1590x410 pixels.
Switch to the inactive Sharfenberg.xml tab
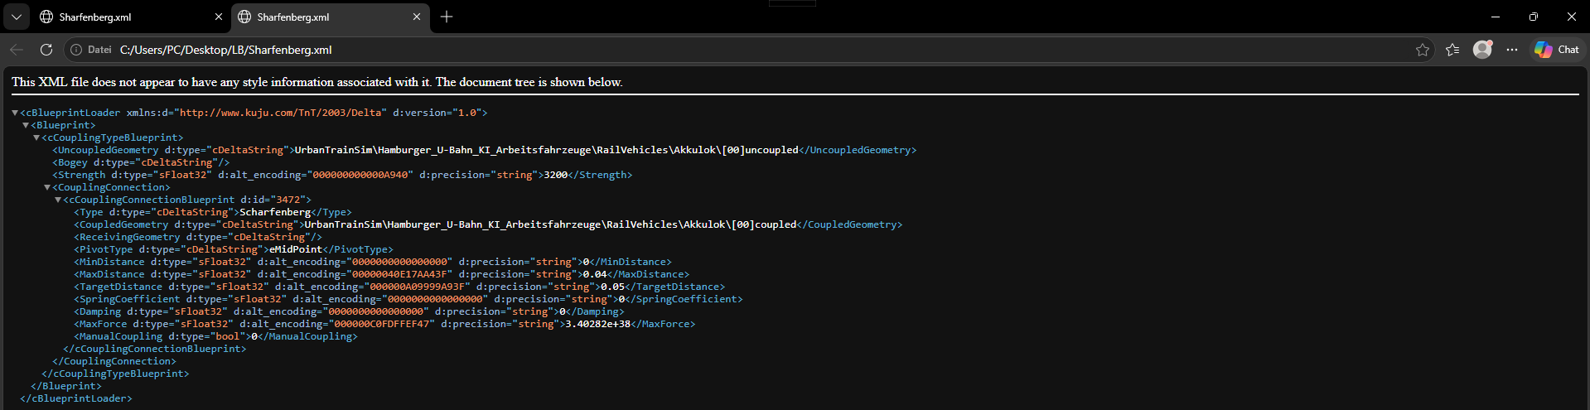pos(124,17)
